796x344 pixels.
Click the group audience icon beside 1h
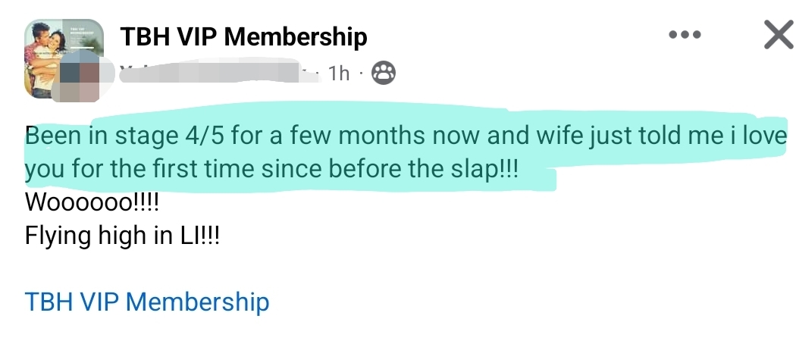tap(385, 73)
